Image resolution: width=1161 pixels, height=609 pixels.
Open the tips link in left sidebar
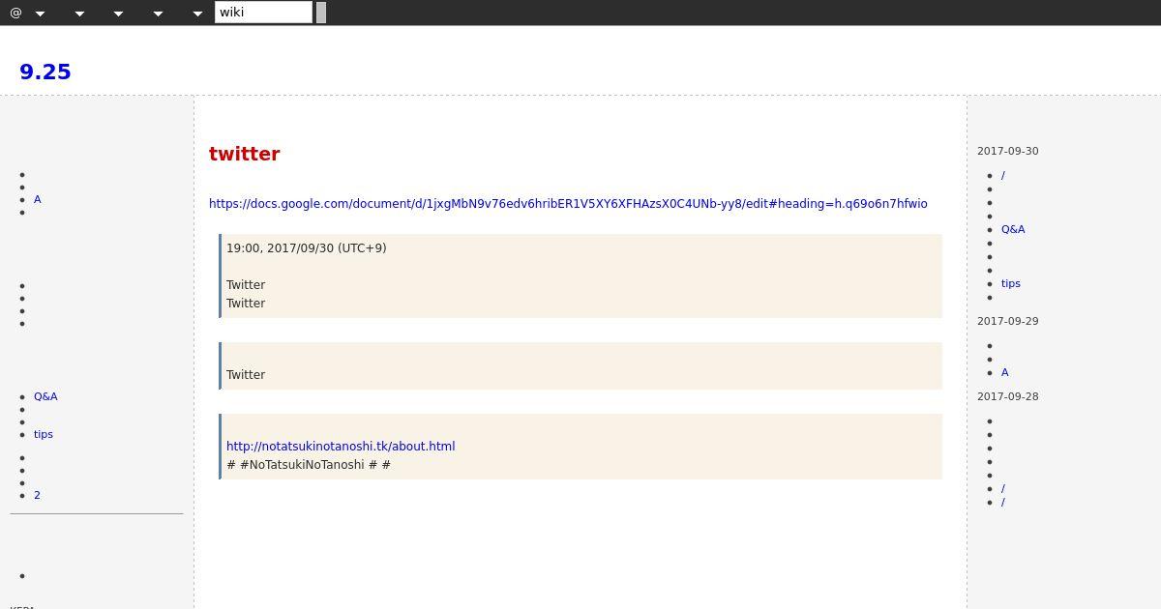pos(44,435)
